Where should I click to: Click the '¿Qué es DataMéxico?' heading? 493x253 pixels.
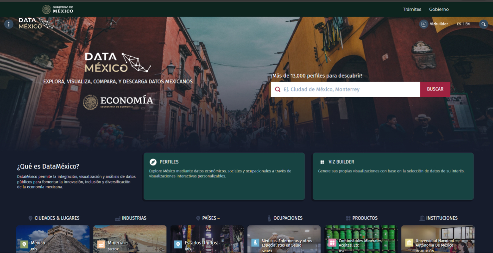coord(48,167)
